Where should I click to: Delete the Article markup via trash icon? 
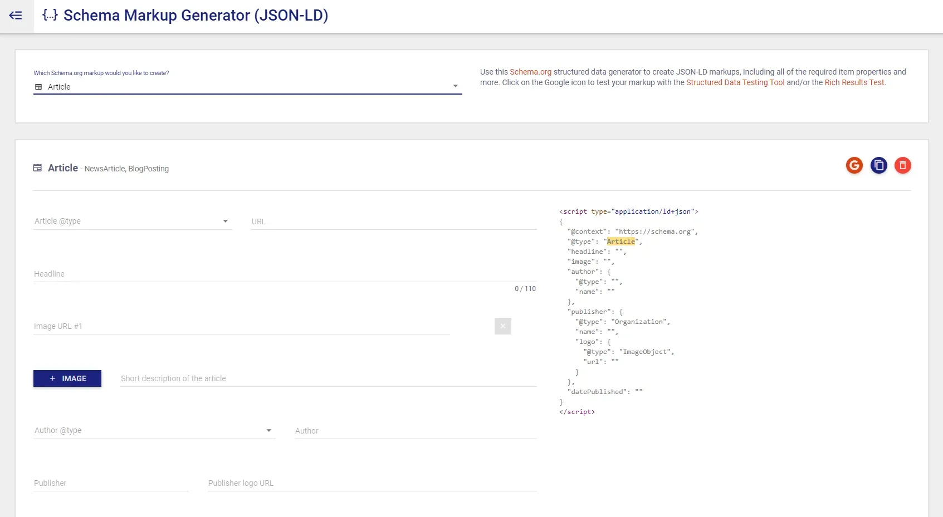point(902,165)
